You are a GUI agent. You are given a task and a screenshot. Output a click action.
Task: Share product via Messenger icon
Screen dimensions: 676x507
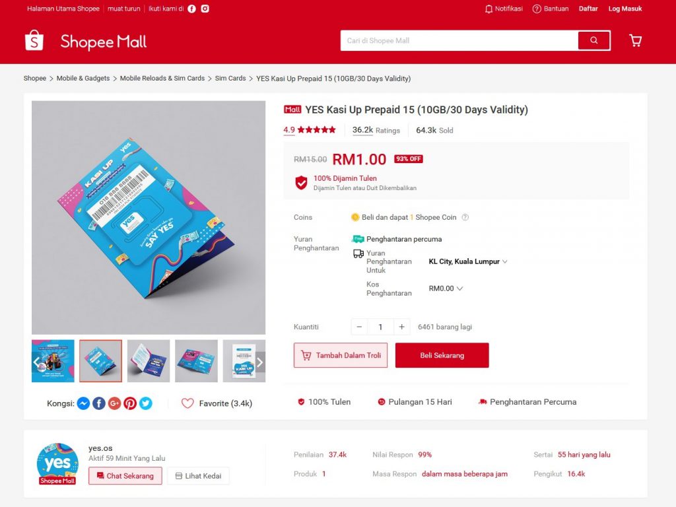click(83, 403)
